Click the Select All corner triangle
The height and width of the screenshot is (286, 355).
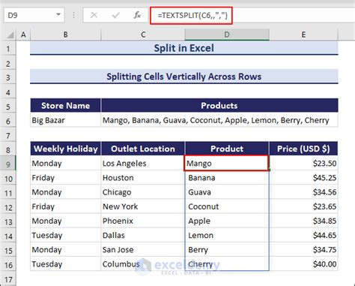pyautogui.click(x=10, y=35)
